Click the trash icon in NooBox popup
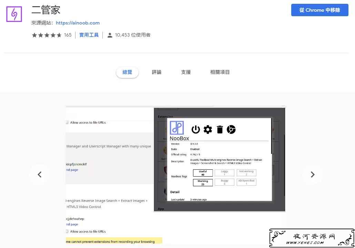 [x=220, y=130]
